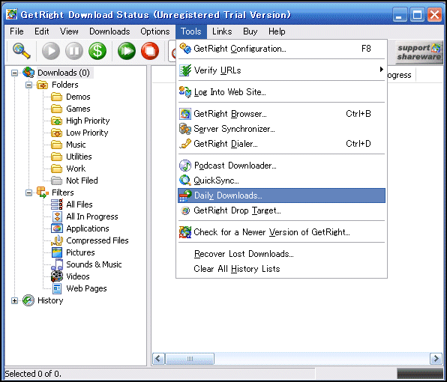Click the gray Pause toolbar button
The image size is (447, 382).
[74, 51]
